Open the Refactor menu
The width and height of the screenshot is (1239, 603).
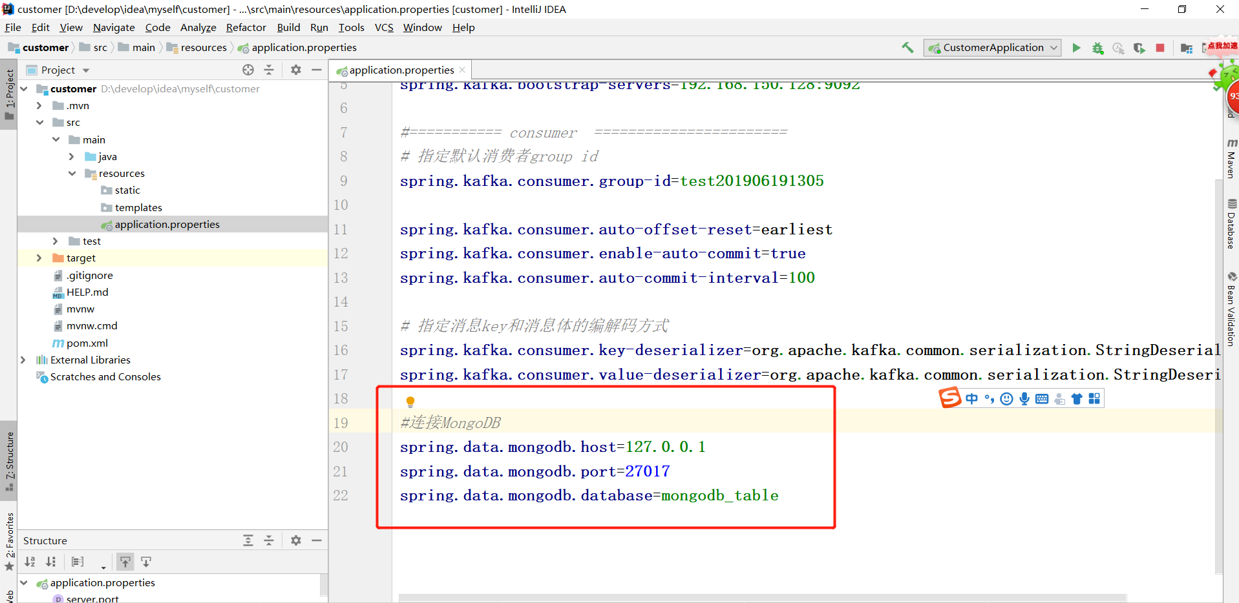[246, 27]
